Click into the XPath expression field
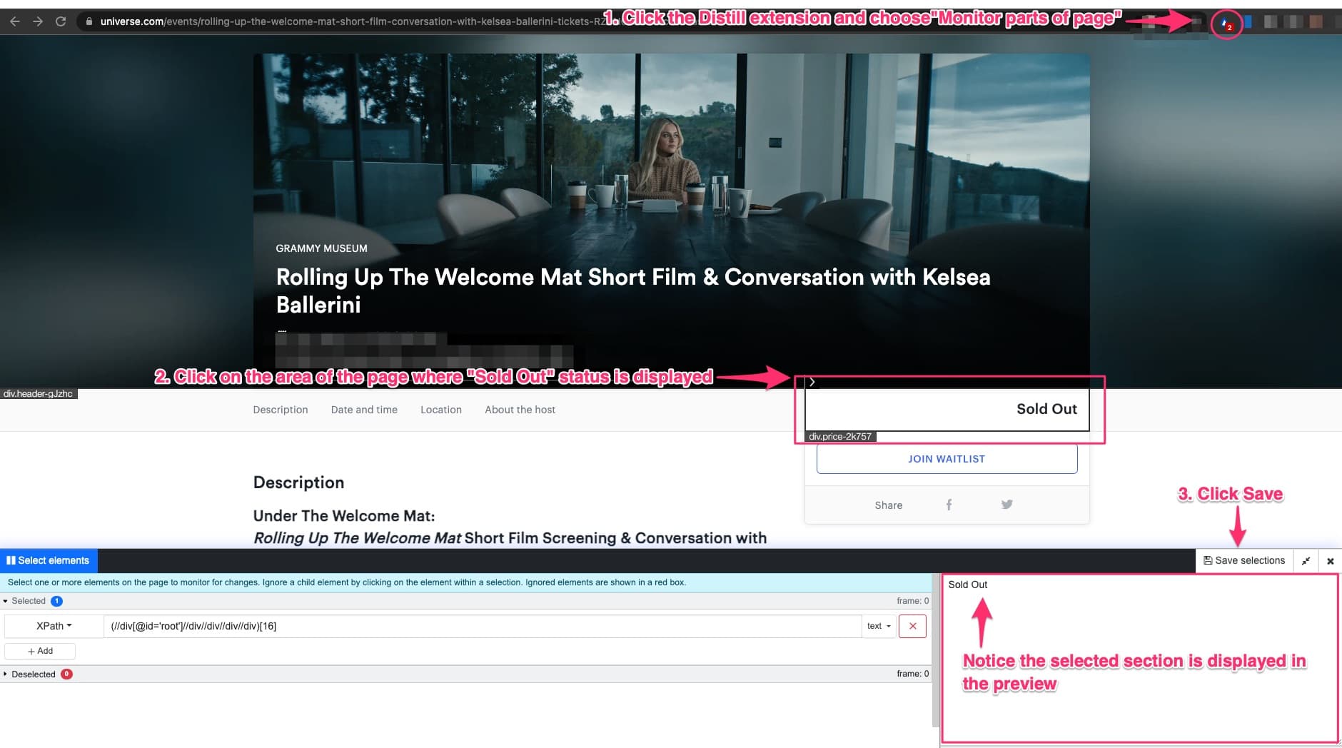1342x748 pixels. click(482, 626)
